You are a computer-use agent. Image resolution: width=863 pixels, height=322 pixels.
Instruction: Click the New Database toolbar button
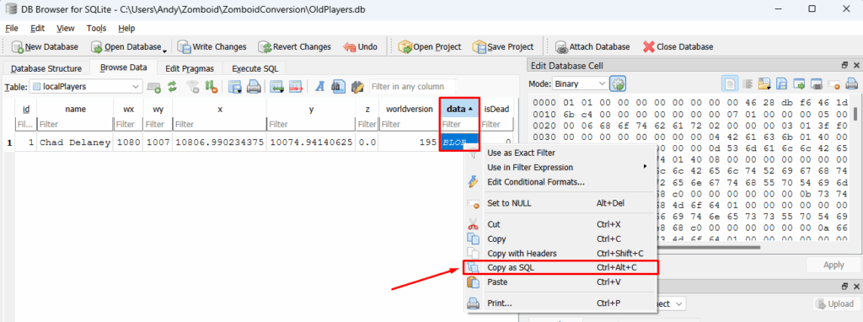46,47
